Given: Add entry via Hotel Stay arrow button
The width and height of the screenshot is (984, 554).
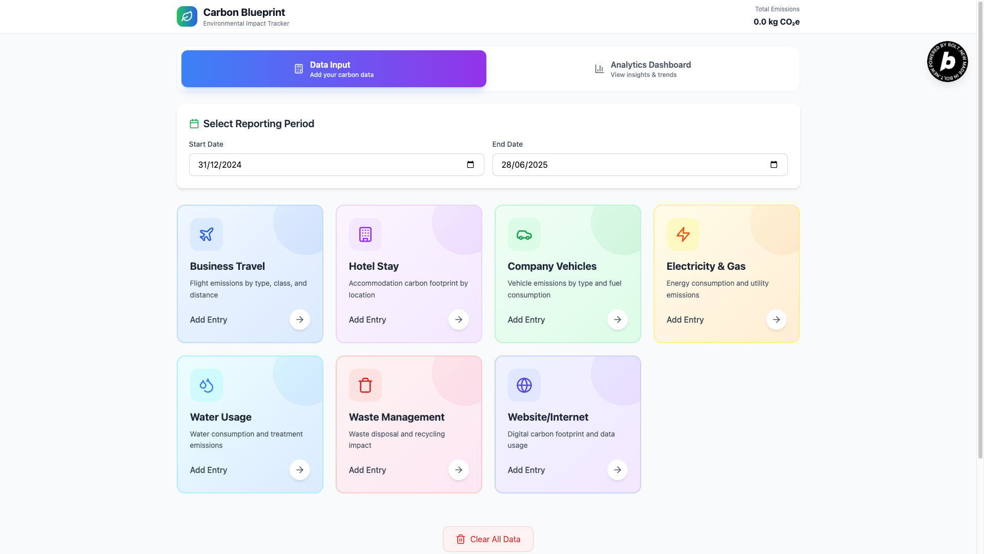Looking at the screenshot, I should click(x=458, y=320).
